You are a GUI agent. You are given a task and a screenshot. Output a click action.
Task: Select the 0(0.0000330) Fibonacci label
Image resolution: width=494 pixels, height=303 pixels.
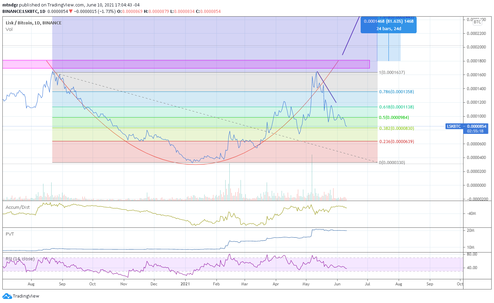[x=392, y=162]
